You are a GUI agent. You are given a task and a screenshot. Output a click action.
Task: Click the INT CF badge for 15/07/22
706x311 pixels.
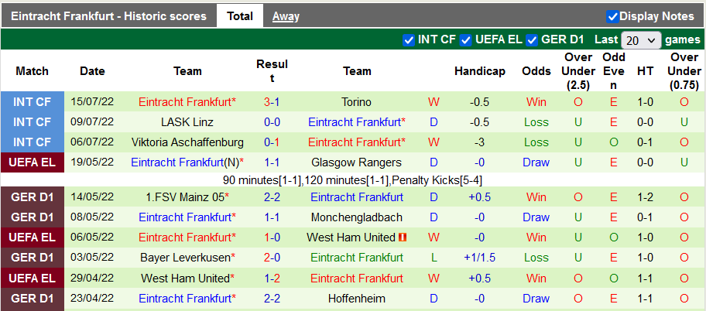tap(32, 102)
